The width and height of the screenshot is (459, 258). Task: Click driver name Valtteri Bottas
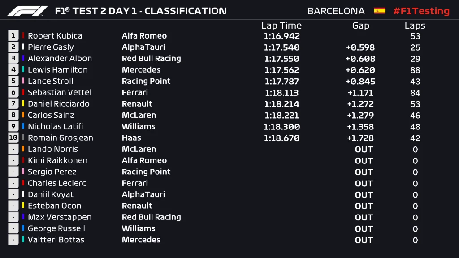click(x=56, y=240)
